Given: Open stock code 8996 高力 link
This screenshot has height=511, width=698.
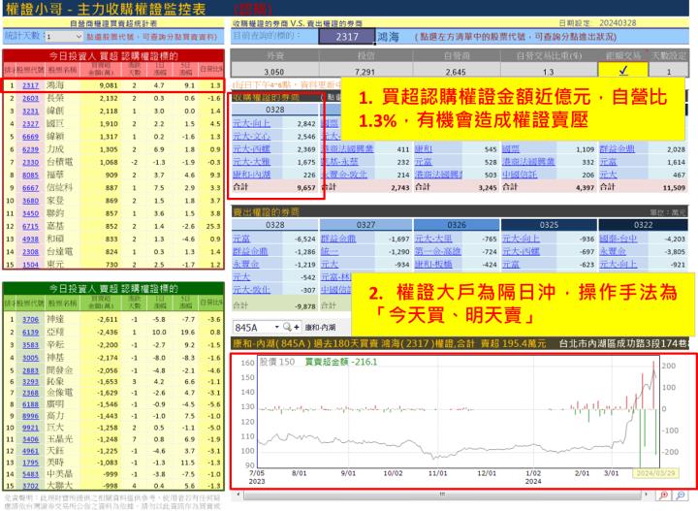Looking at the screenshot, I should pos(31,416).
